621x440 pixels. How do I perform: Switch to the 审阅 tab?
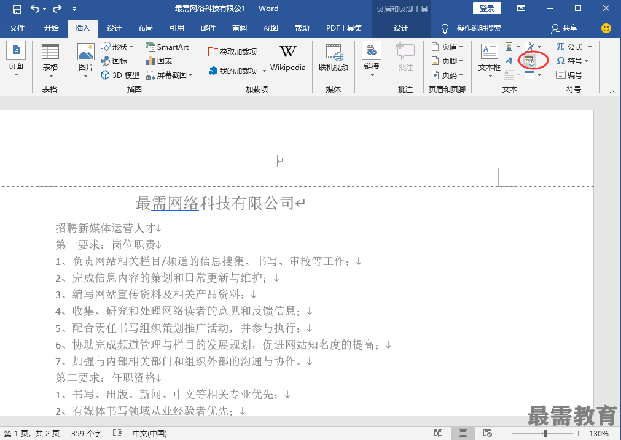point(239,28)
